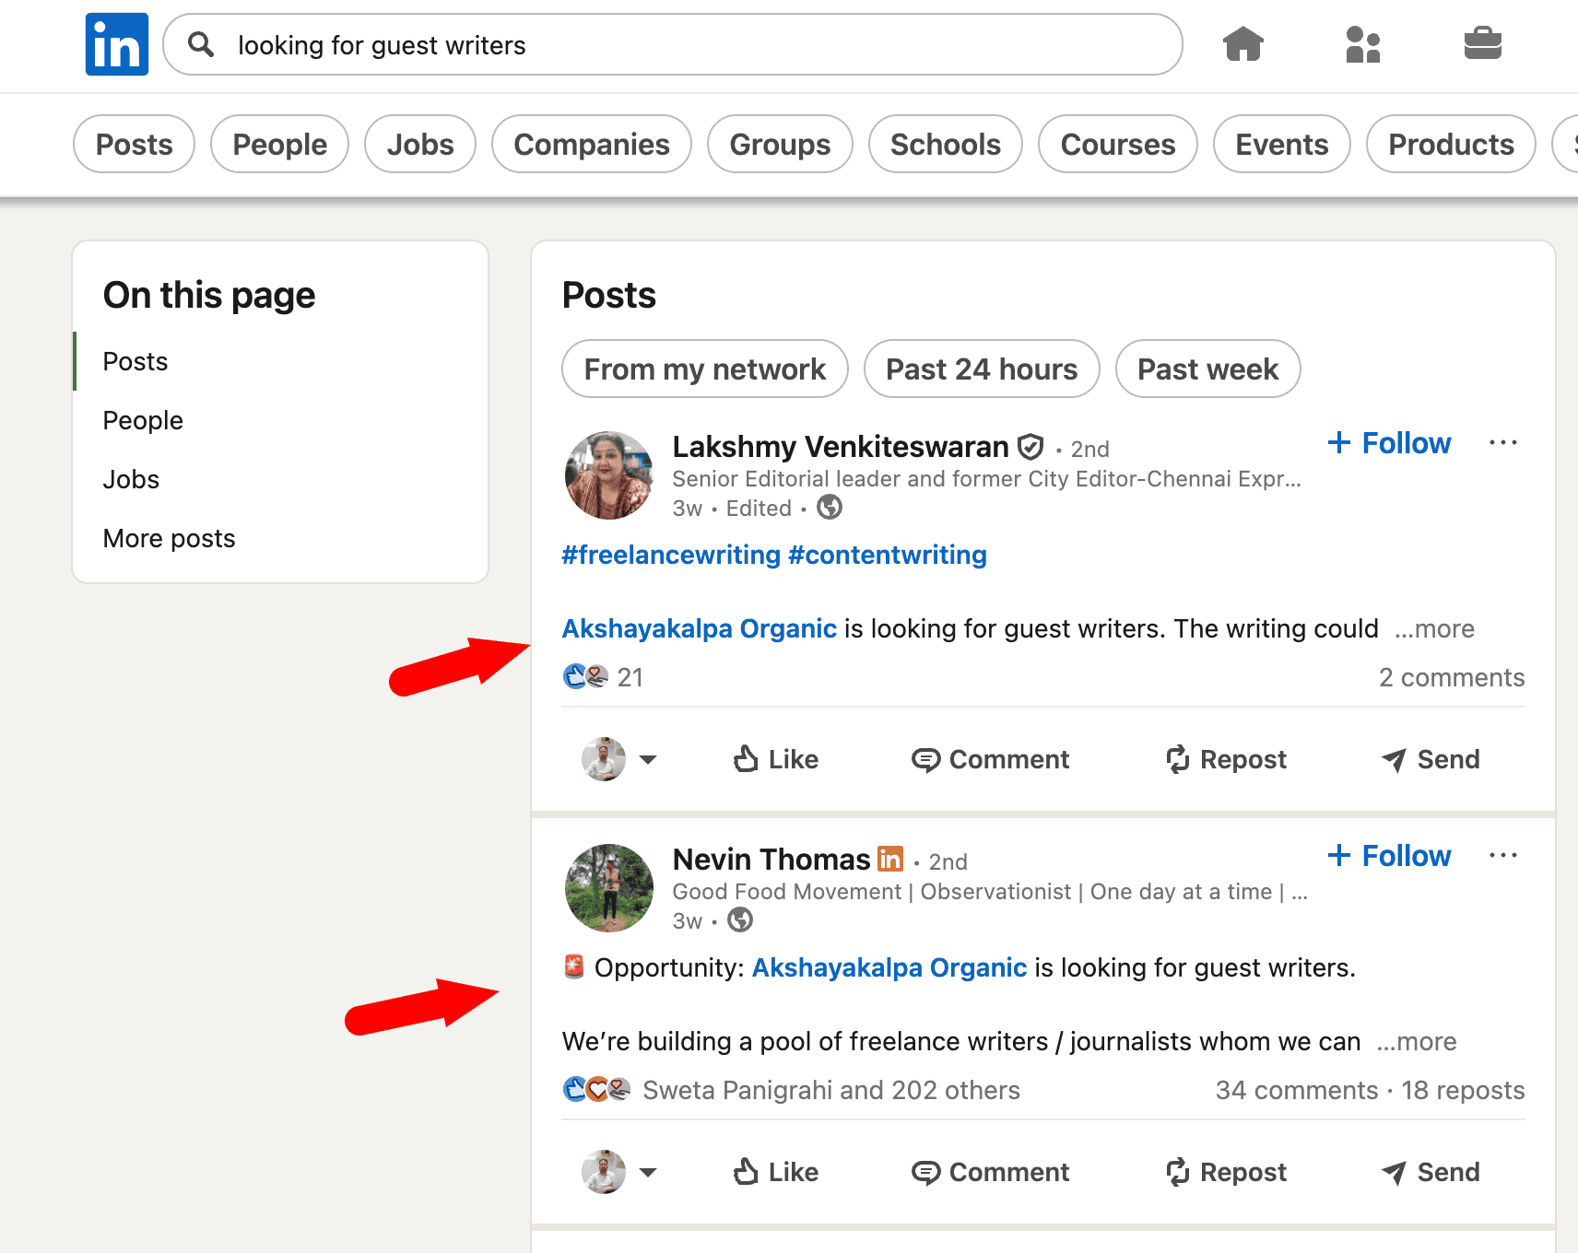Open #contentwriting hashtag

point(888,555)
